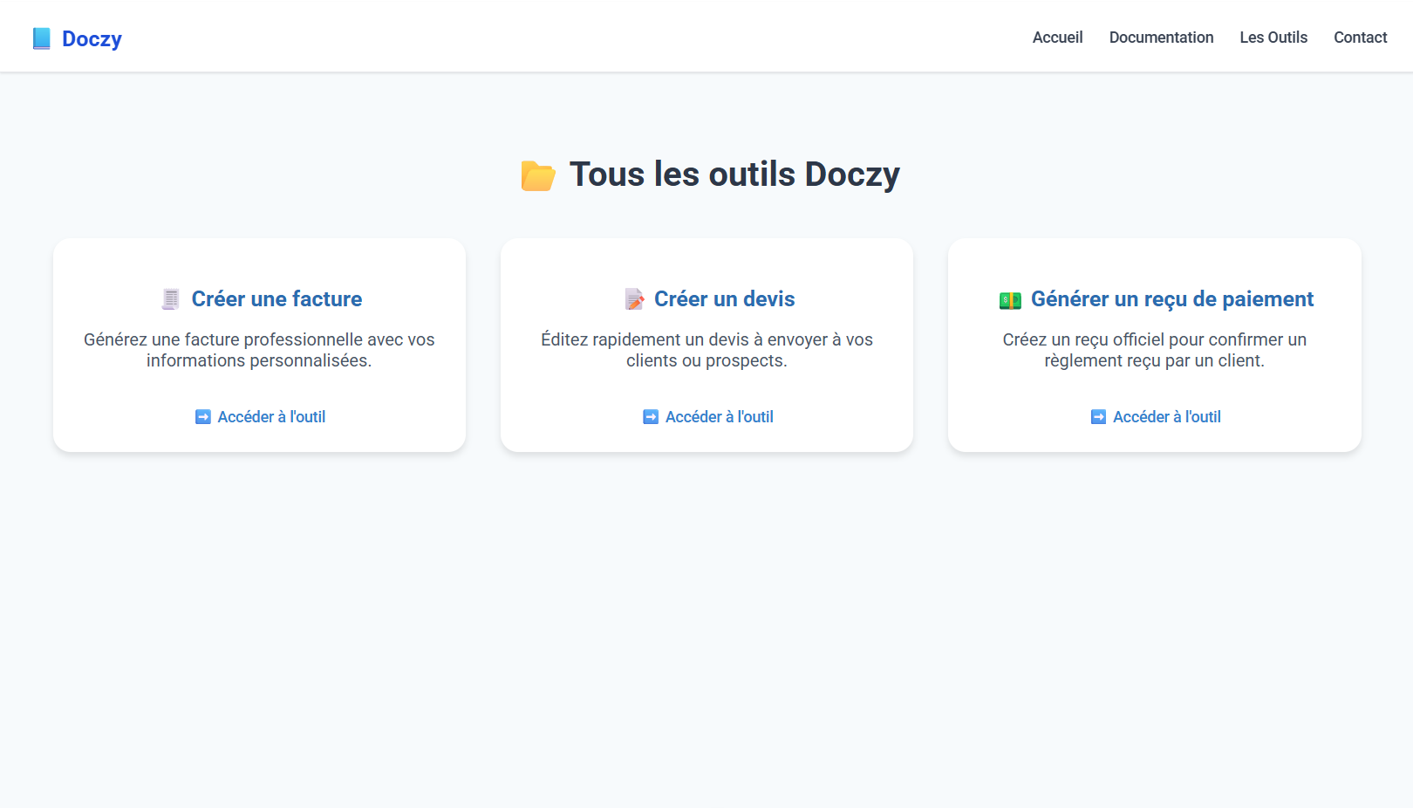Click the yellow folder icon beside the page title
This screenshot has height=808, width=1413.
pyautogui.click(x=537, y=175)
